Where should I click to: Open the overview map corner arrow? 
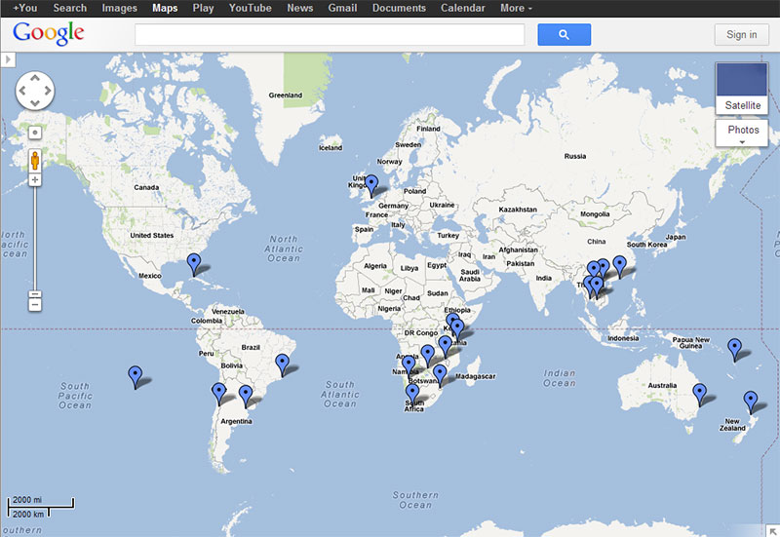(x=771, y=529)
